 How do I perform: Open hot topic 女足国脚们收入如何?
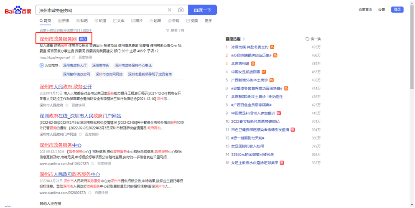click(x=247, y=146)
